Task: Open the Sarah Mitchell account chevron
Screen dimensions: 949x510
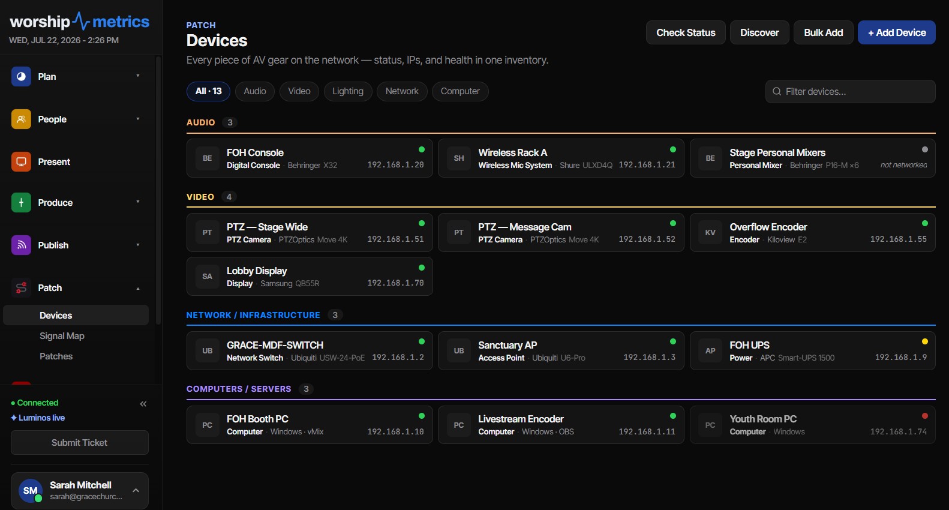Action: click(136, 491)
